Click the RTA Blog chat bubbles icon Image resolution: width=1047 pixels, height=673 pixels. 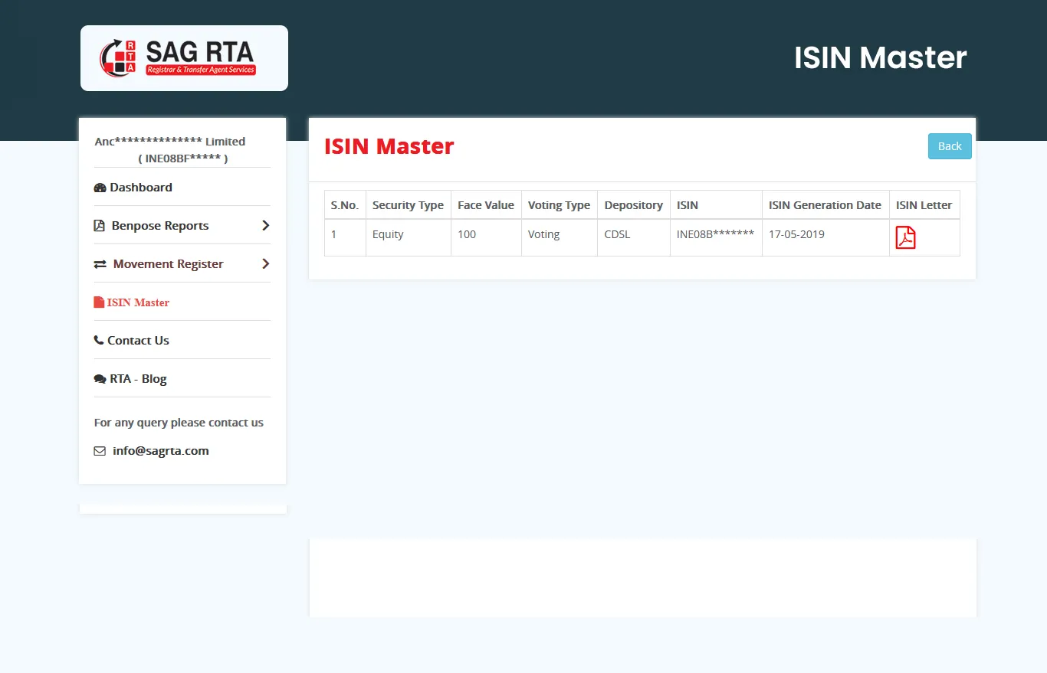pos(100,379)
